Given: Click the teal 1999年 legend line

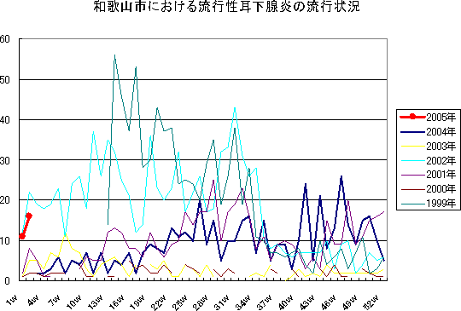Looking at the screenshot, I should click(412, 204).
